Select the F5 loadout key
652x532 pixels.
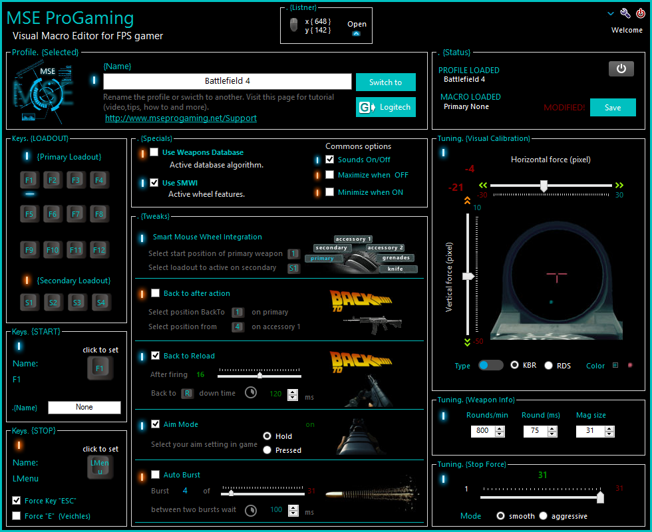[29, 214]
